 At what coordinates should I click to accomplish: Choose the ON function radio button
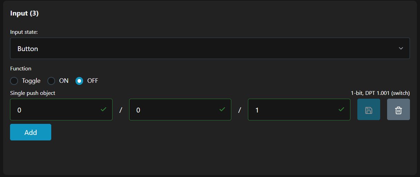(x=51, y=81)
